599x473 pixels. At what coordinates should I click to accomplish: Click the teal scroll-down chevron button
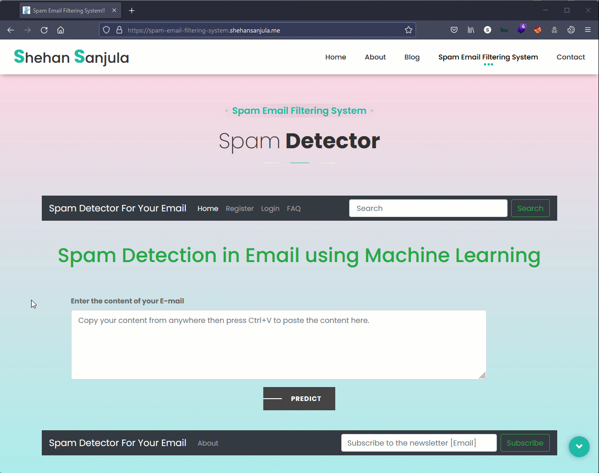579,447
